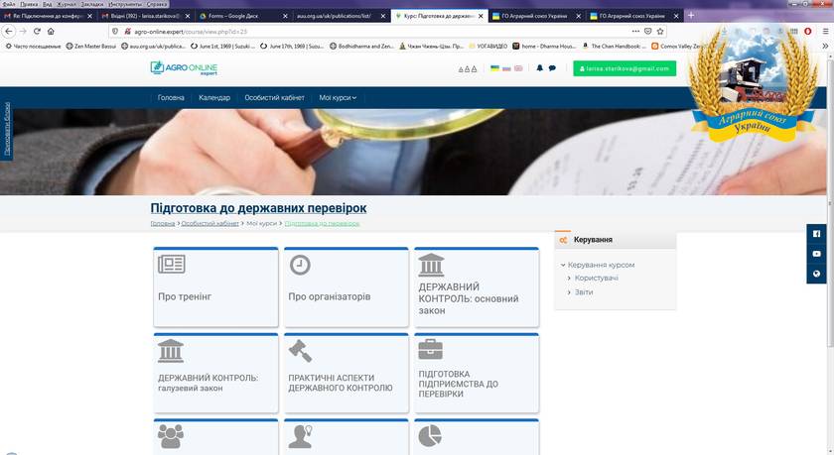Screen dimensions: 834x455
Task: Choose the smallest font size A icon
Action: pyautogui.click(x=461, y=69)
